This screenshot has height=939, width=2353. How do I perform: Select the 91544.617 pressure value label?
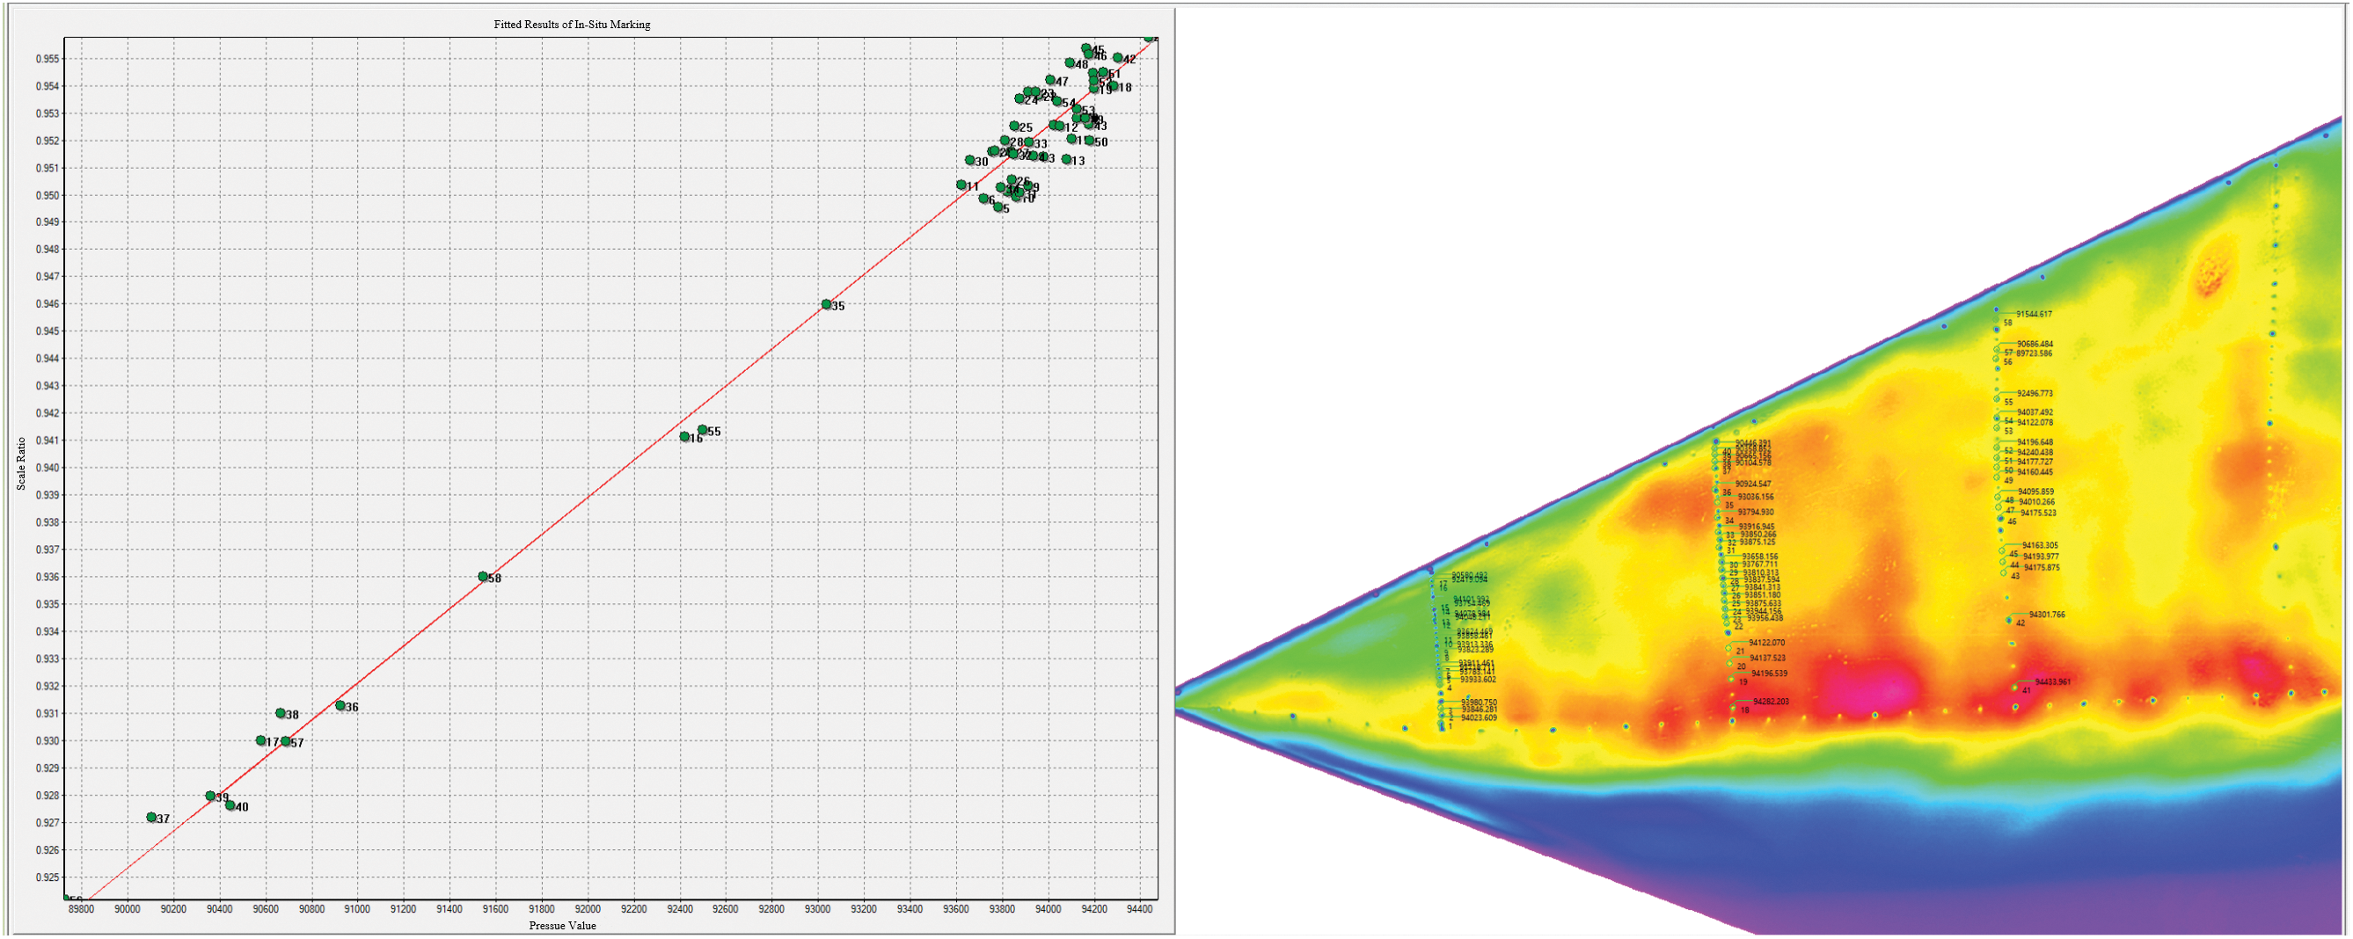pyautogui.click(x=2034, y=314)
